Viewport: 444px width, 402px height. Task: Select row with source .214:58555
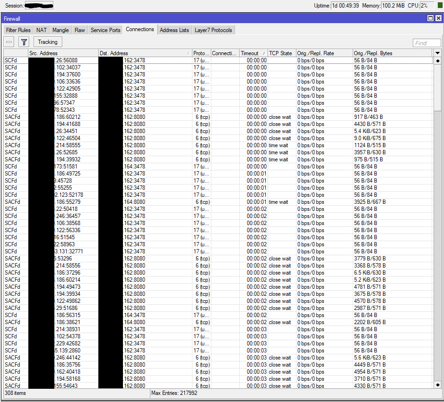pyautogui.click(x=218, y=145)
